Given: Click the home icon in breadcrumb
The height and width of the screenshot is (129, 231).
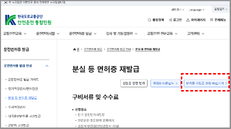Looking at the screenshot, I should coord(74,49).
